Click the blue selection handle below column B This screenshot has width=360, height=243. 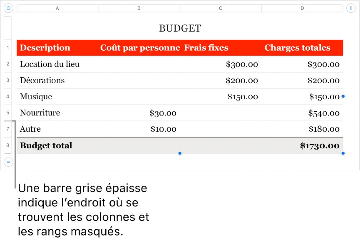[x=180, y=153]
